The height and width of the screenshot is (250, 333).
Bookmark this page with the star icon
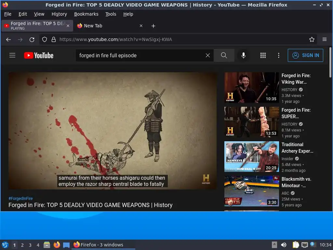[x=312, y=39]
